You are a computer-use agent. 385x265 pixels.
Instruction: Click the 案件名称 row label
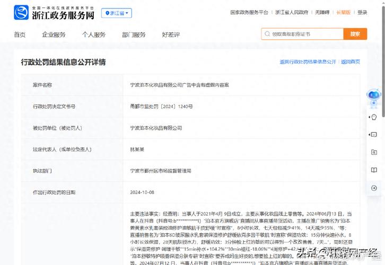42,85
